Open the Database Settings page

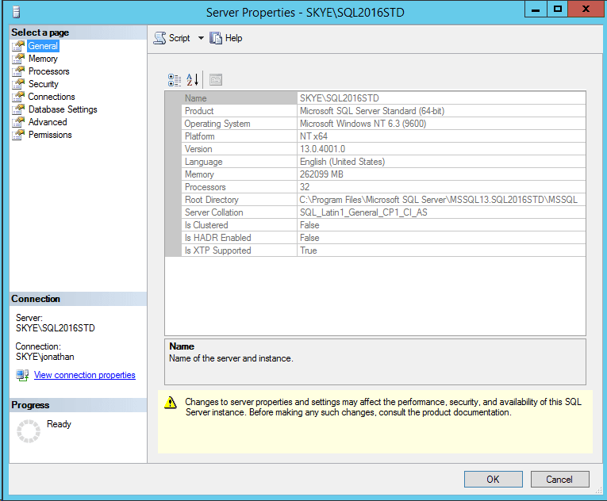click(63, 109)
